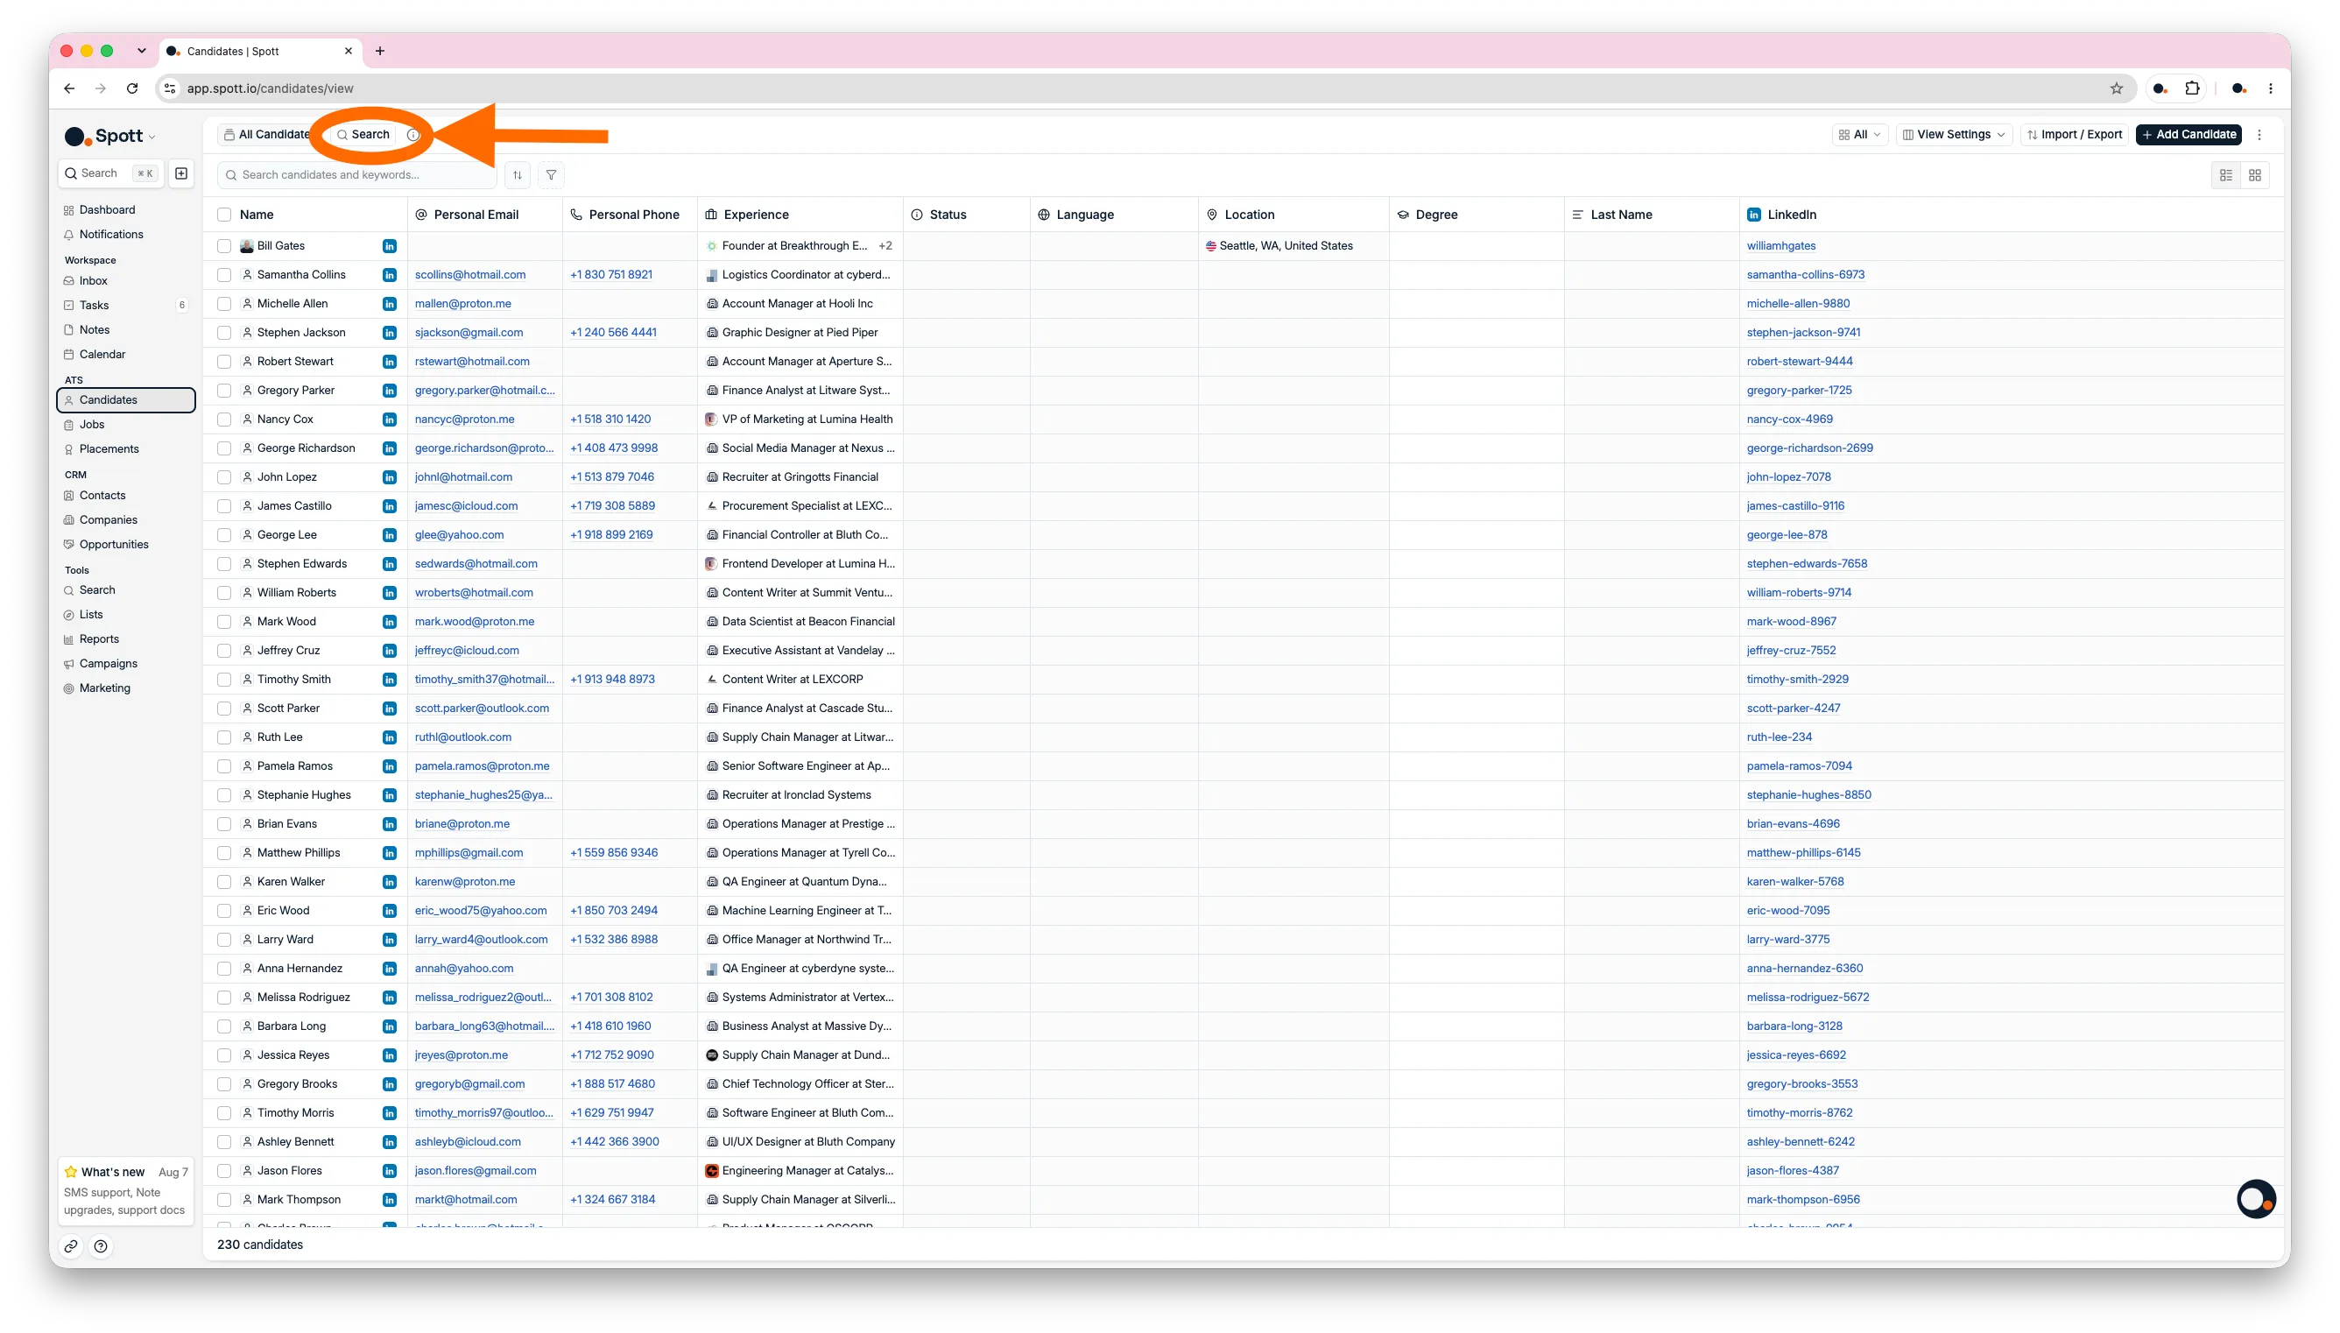
Task: Open Tasks in the sidebar
Action: coord(94,306)
